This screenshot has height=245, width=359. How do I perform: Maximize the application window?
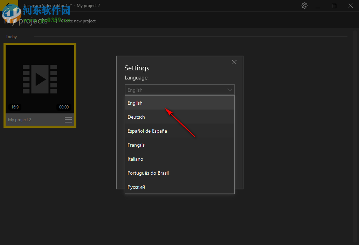tap(334, 6)
